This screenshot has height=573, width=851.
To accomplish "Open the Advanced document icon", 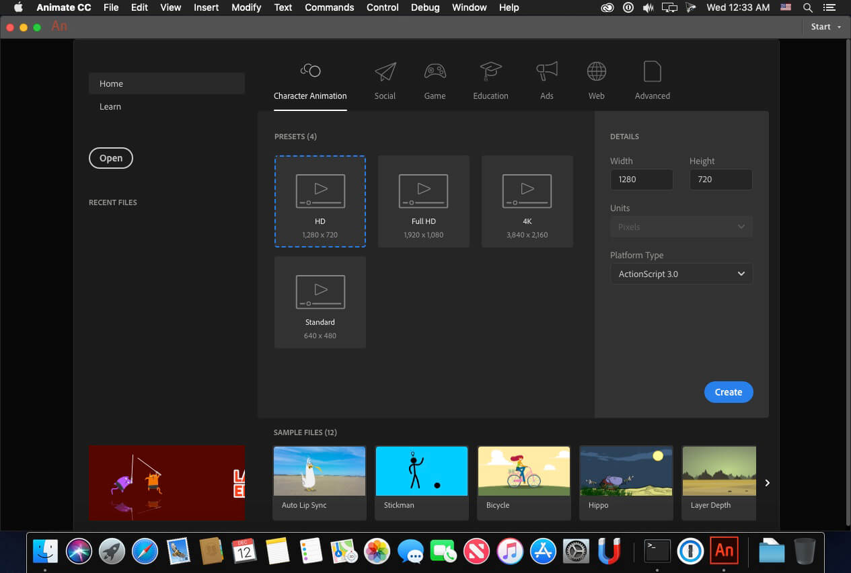I will click(652, 72).
